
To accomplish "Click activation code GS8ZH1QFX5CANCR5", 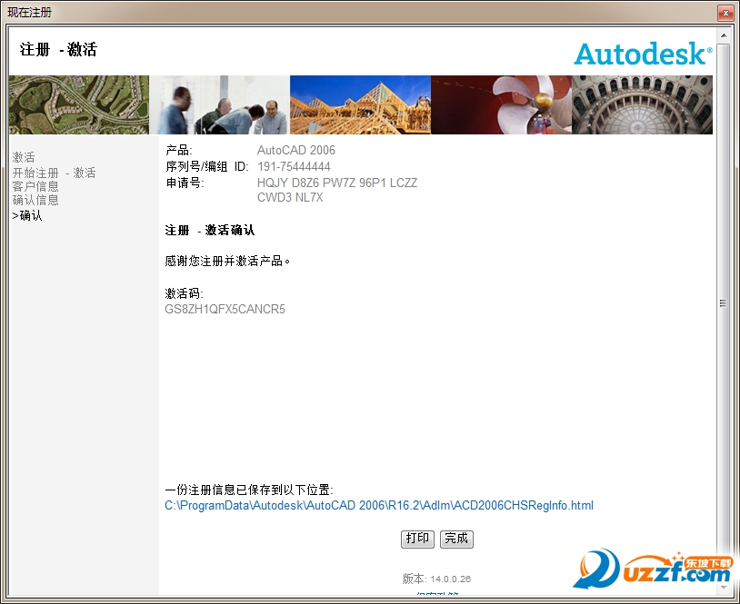I will (x=225, y=310).
